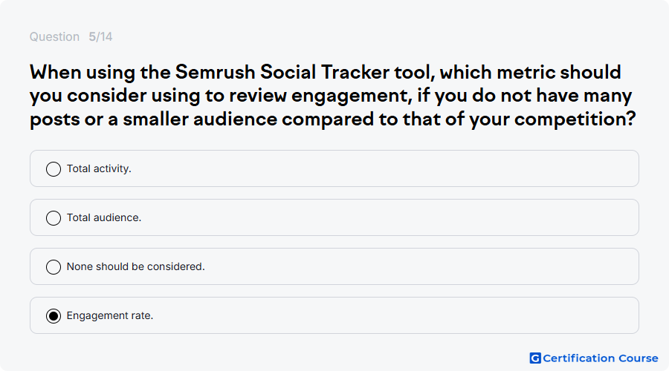This screenshot has width=669, height=371.
Task: Click empty space inside the Engagement rate card
Action: [x=392, y=315]
